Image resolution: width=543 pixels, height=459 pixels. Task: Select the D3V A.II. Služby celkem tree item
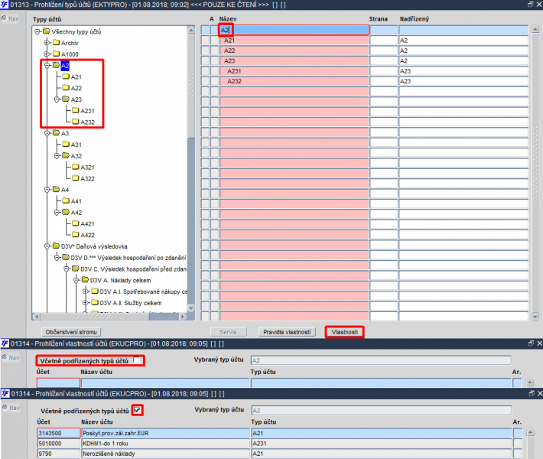[131, 303]
